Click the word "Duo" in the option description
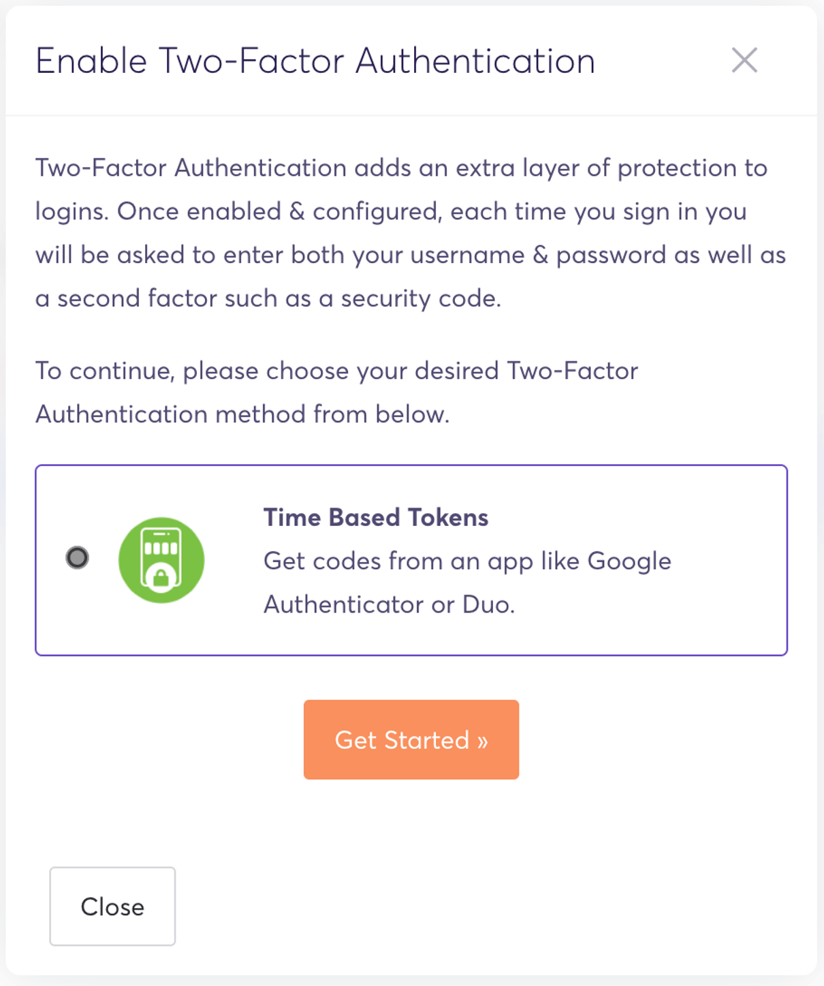824x986 pixels. (x=486, y=604)
